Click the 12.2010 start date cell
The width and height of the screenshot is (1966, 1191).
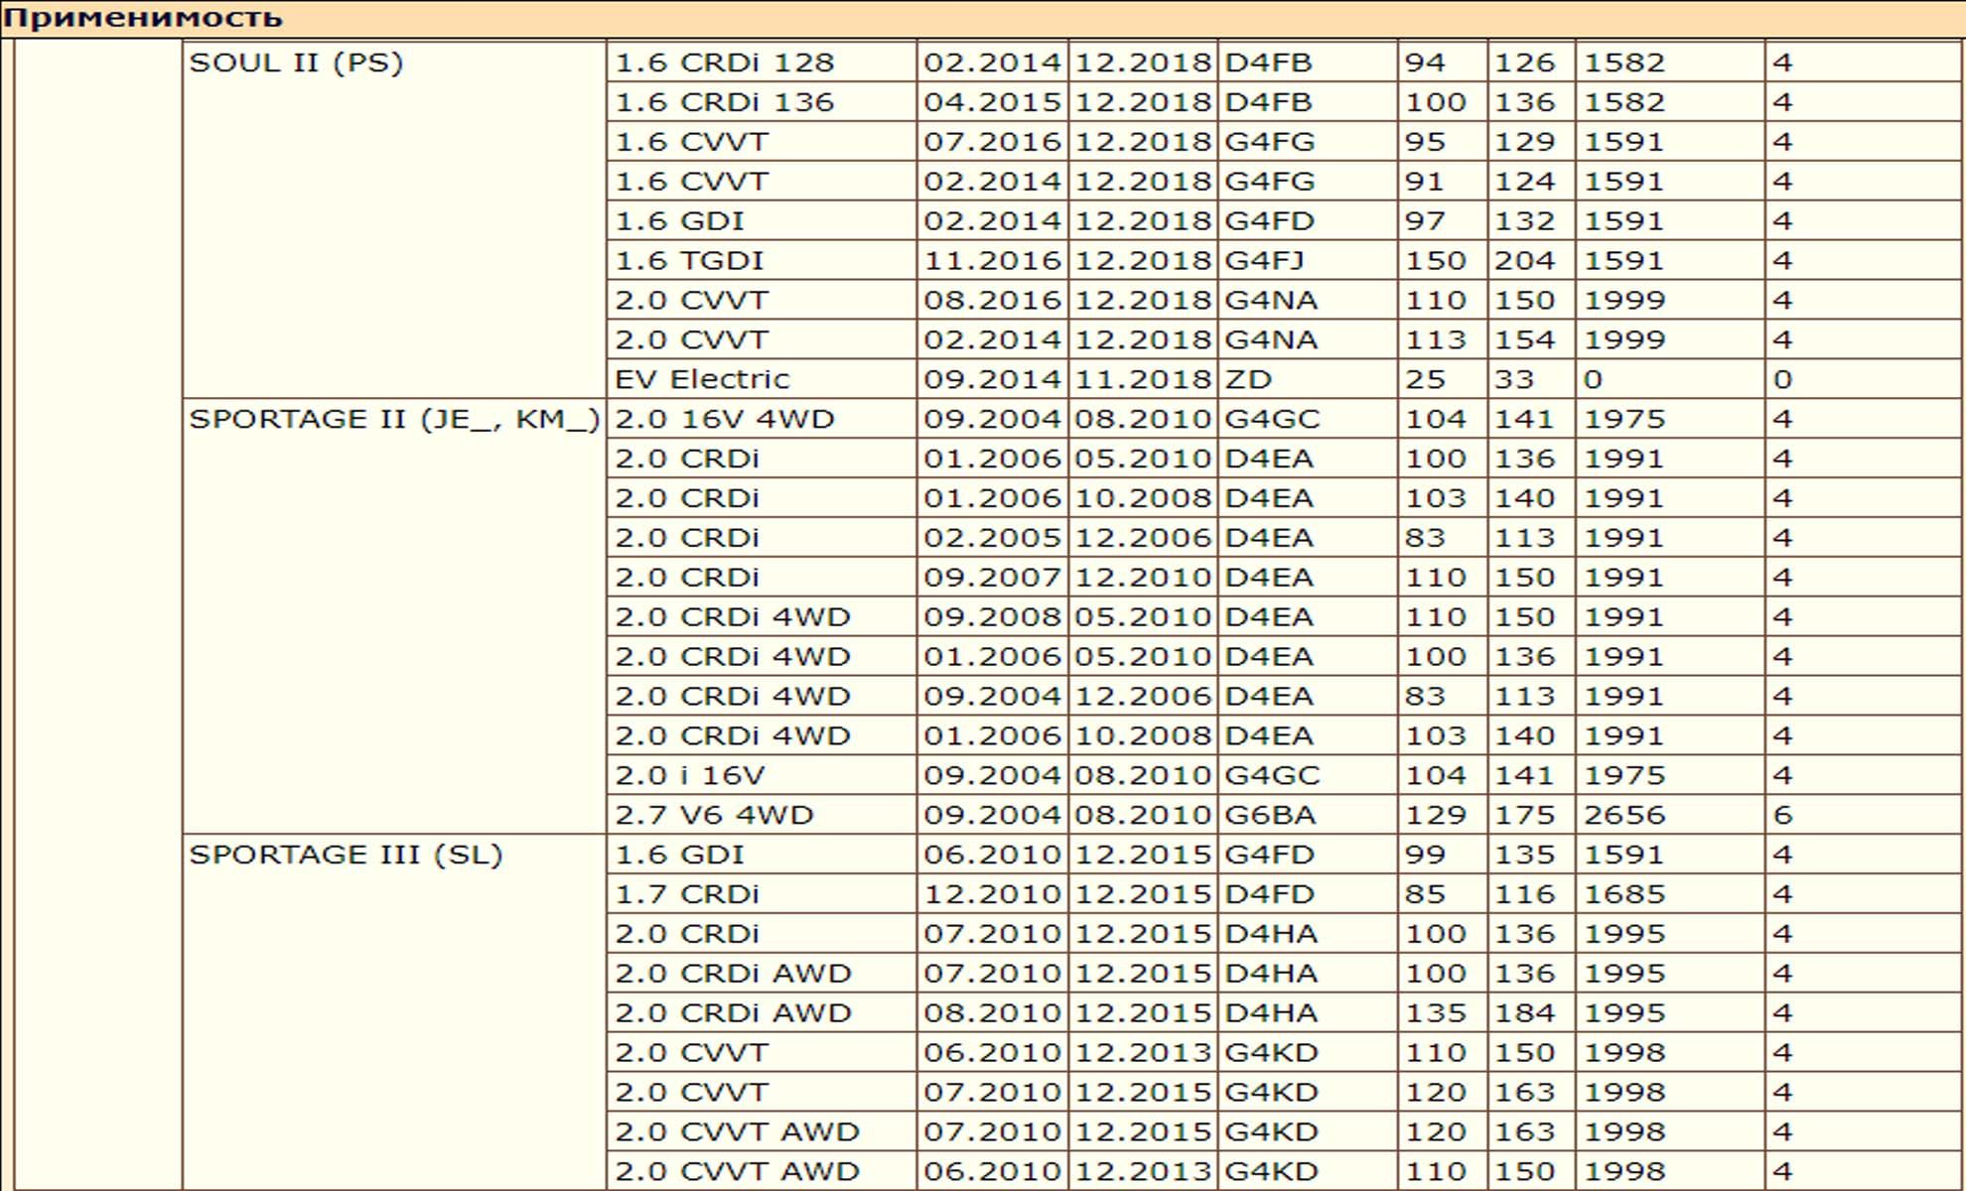click(x=992, y=894)
